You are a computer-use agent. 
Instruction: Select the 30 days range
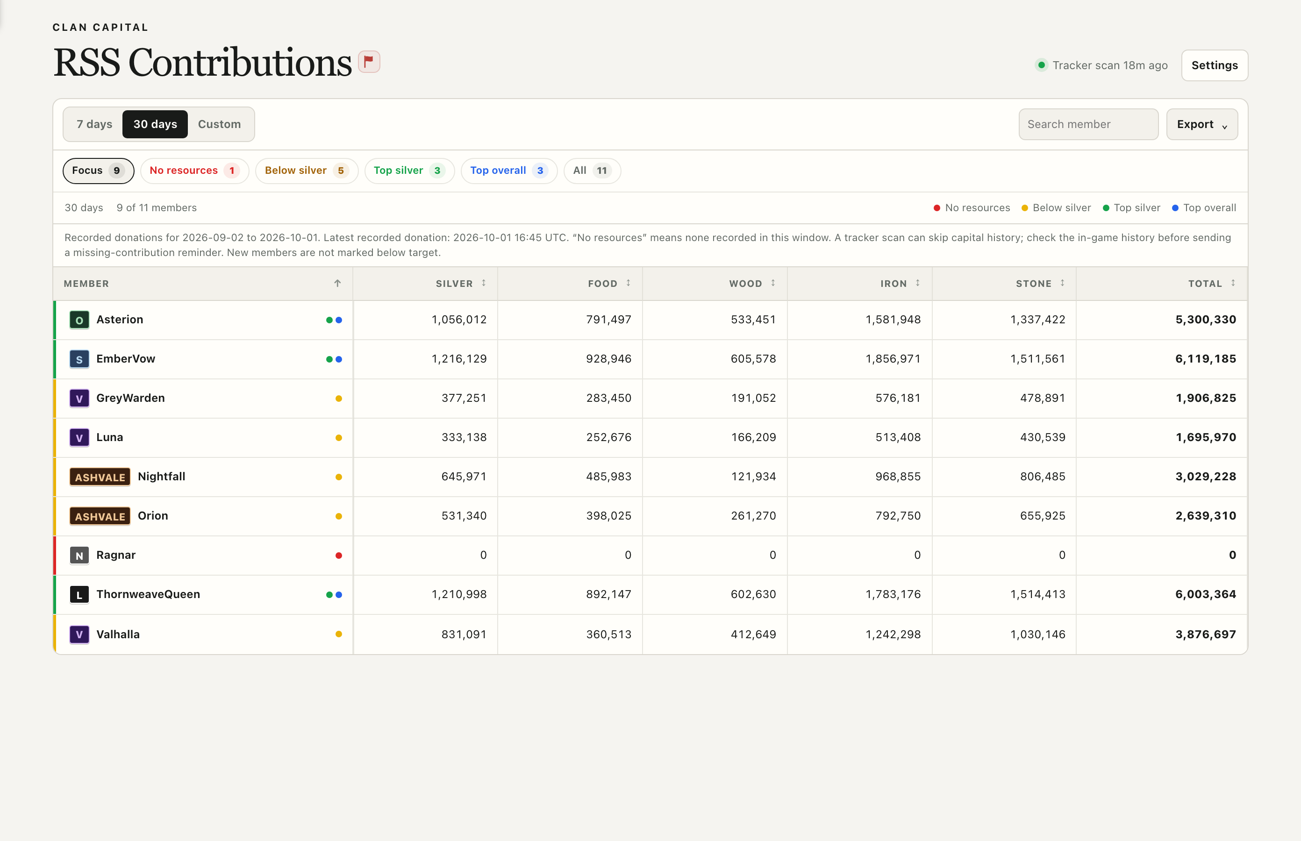point(155,124)
